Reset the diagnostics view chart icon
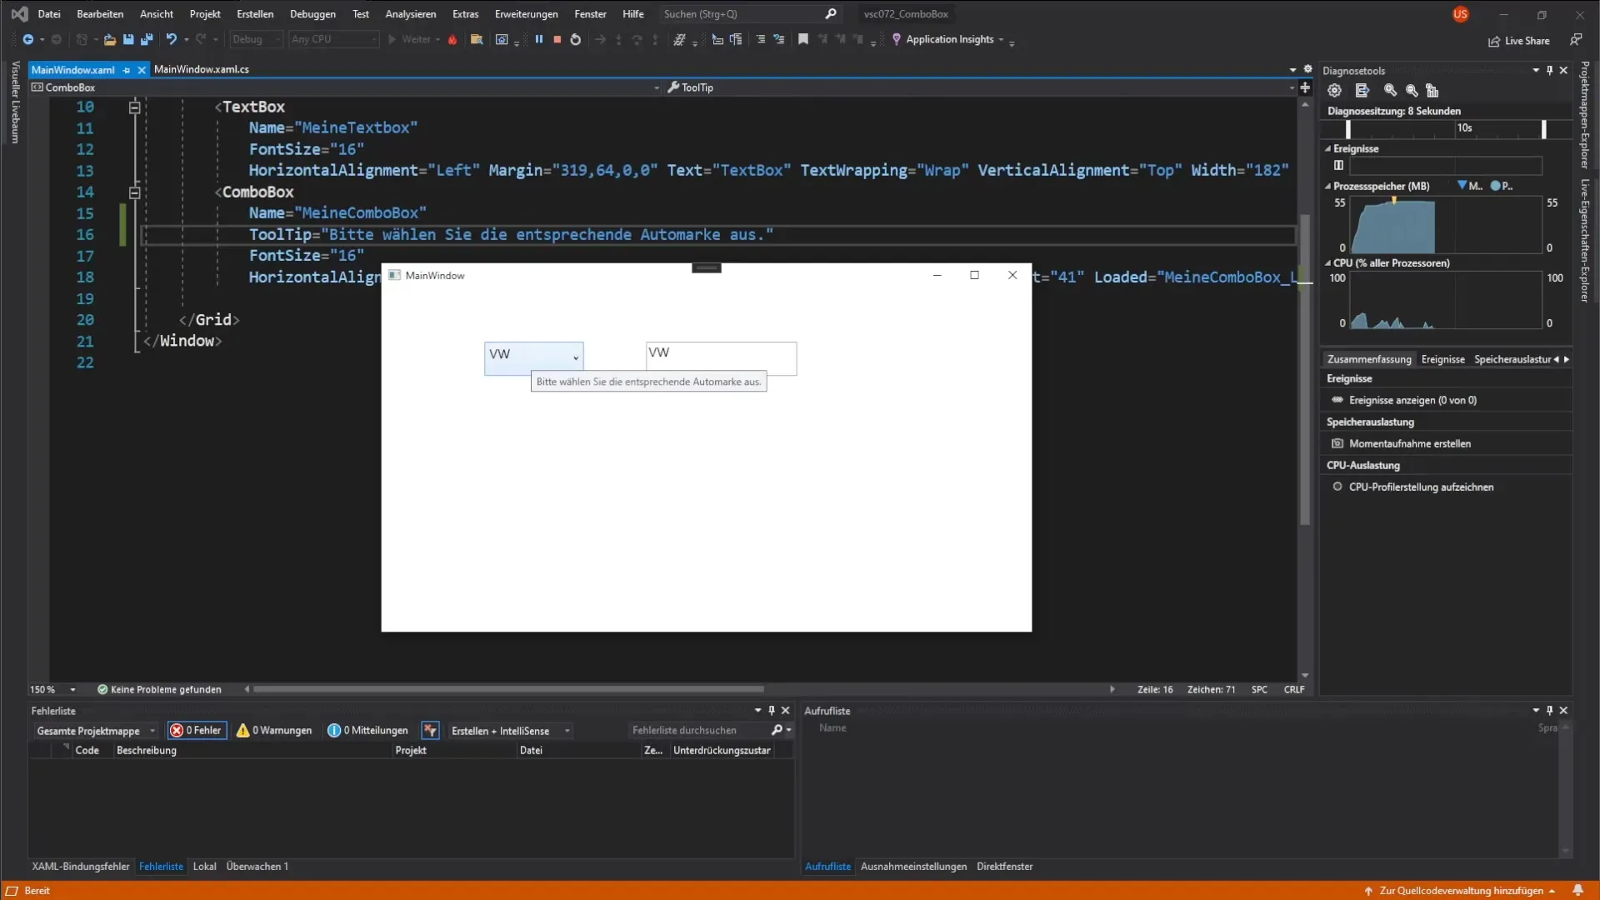This screenshot has width=1600, height=900. tap(1432, 90)
